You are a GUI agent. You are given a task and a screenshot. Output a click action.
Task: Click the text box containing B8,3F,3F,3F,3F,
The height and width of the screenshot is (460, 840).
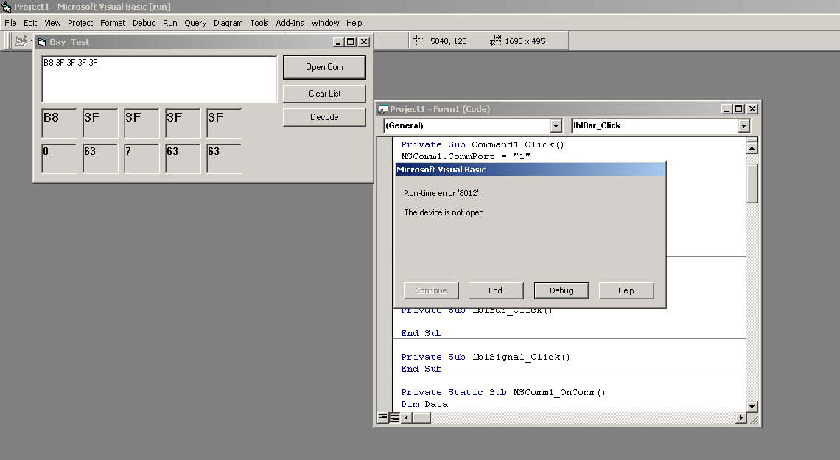tap(159, 79)
